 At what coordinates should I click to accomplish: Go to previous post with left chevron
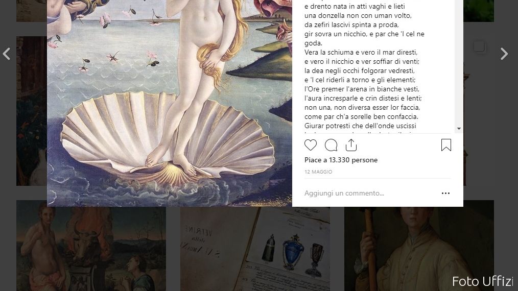tap(6, 54)
